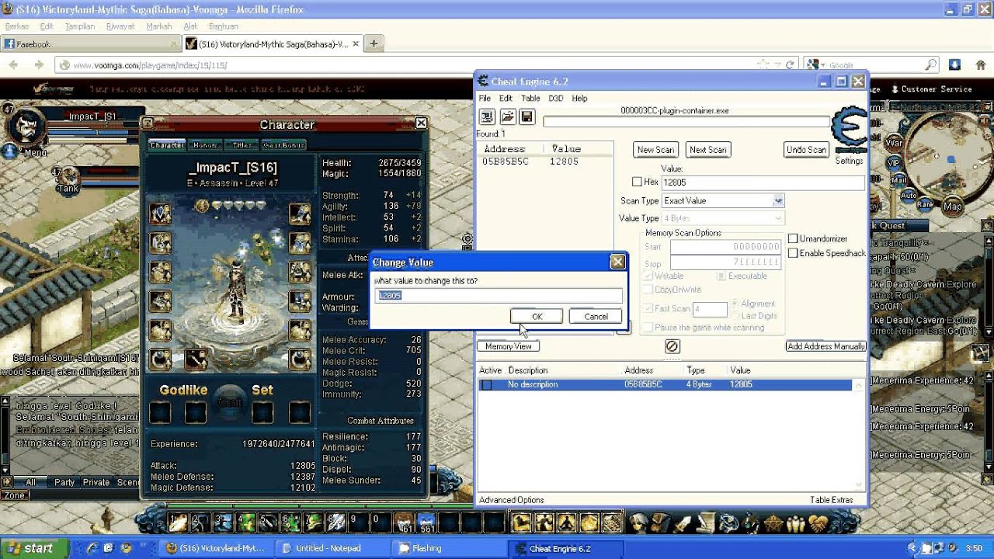Toggle the CopyOnWrite checkbox
Screen dimensions: 994x559
648,290
